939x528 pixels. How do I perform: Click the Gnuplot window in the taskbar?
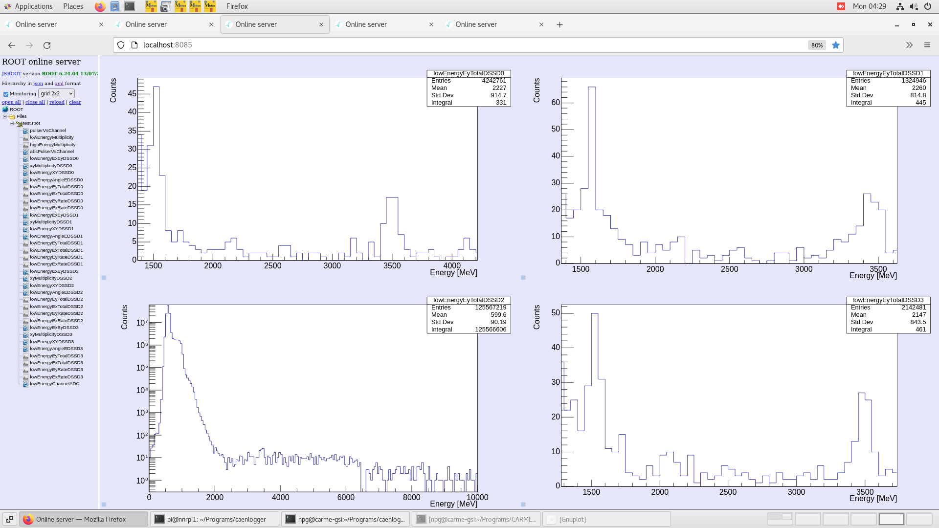click(606, 519)
